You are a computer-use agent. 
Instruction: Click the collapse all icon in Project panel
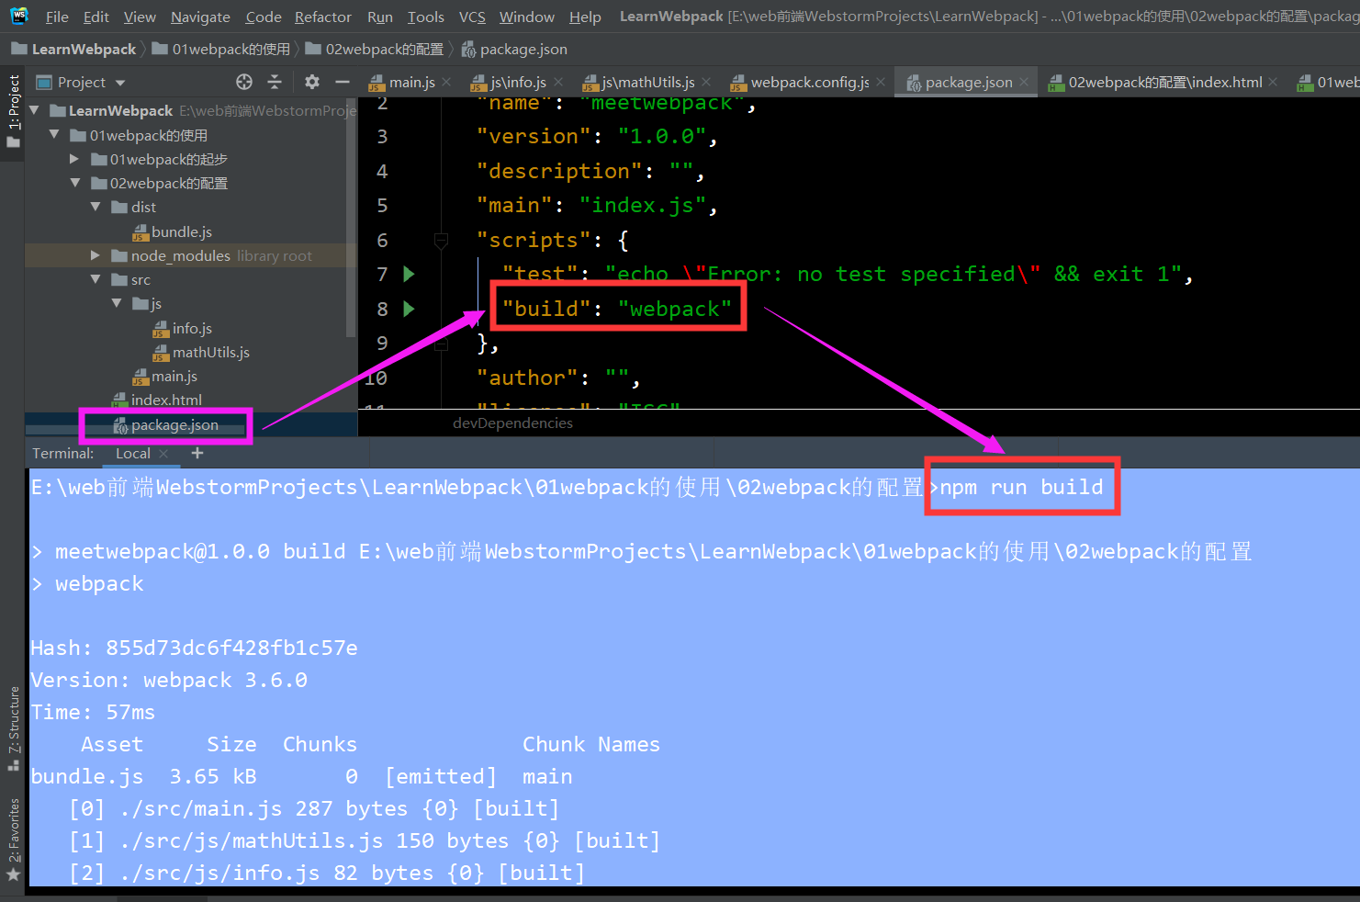[x=275, y=82]
